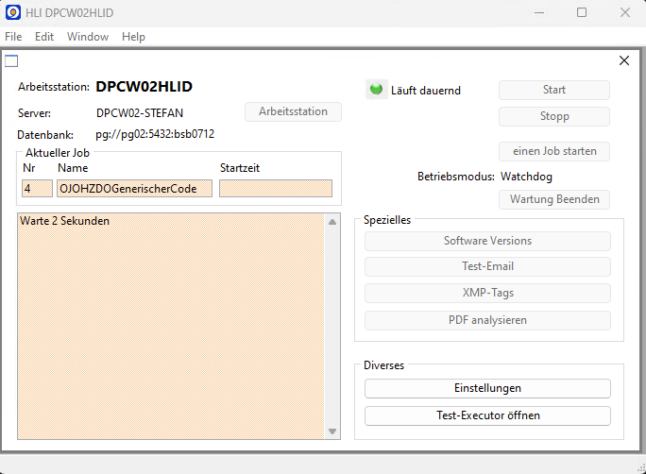Screen dimensions: 646x474
Task: Open the Edit menu
Action: coord(44,37)
